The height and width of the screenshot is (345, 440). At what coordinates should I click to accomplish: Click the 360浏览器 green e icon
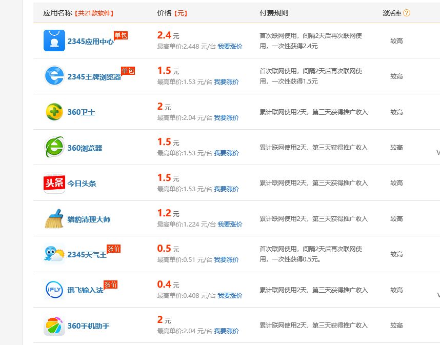(x=54, y=147)
